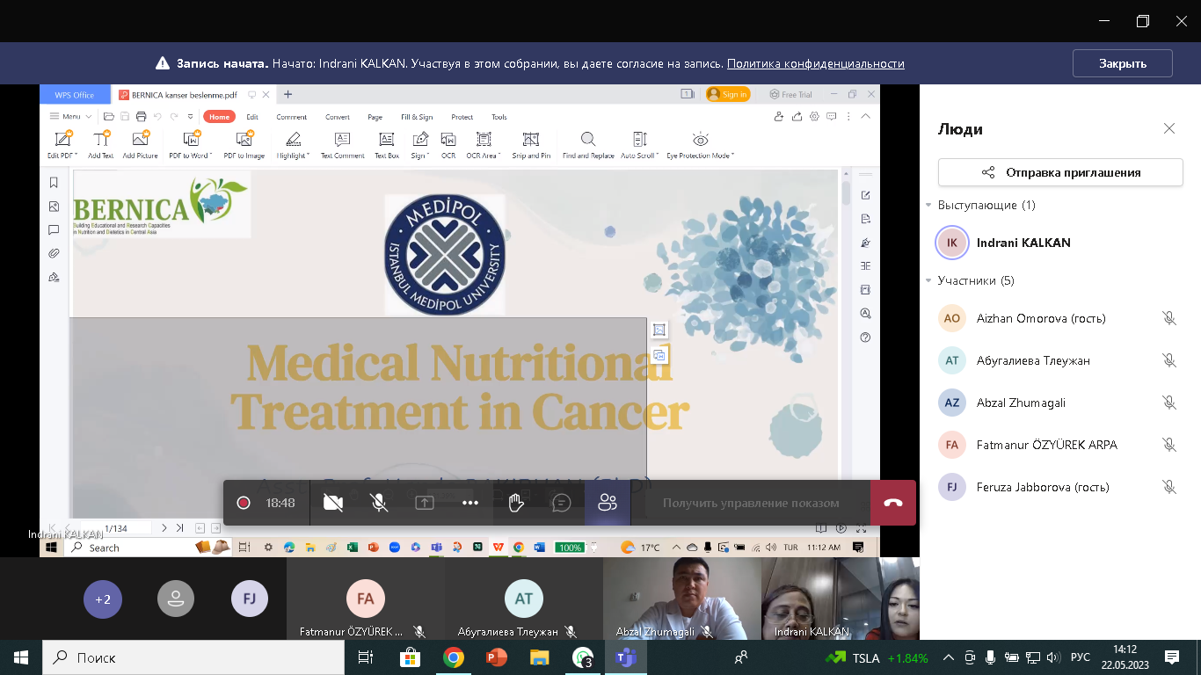Raise hand in the meeting
The height and width of the screenshot is (675, 1201).
pyautogui.click(x=516, y=503)
